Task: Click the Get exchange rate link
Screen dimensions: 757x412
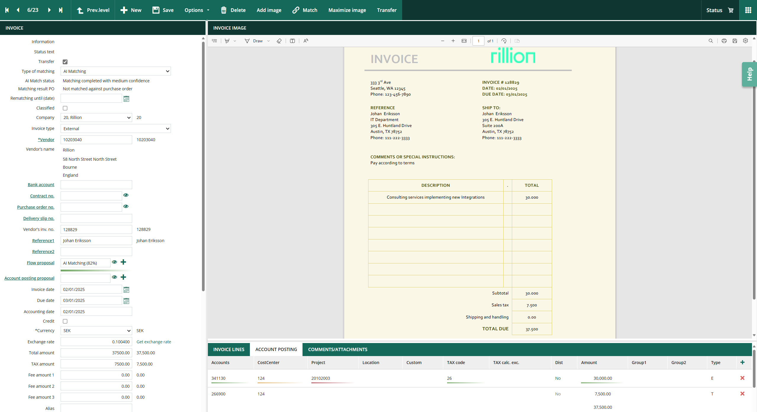Action: click(154, 342)
